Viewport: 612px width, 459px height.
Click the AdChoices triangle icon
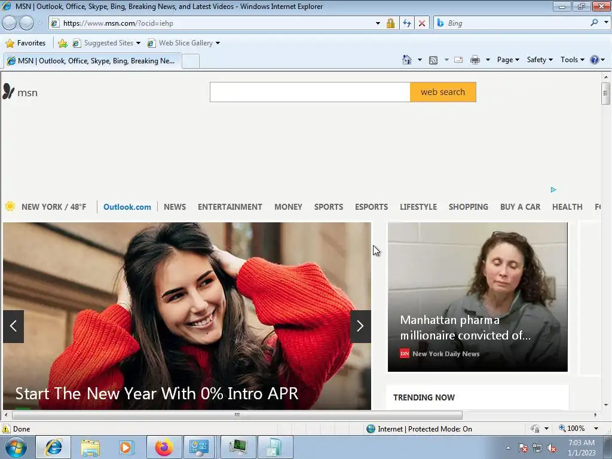tap(553, 189)
